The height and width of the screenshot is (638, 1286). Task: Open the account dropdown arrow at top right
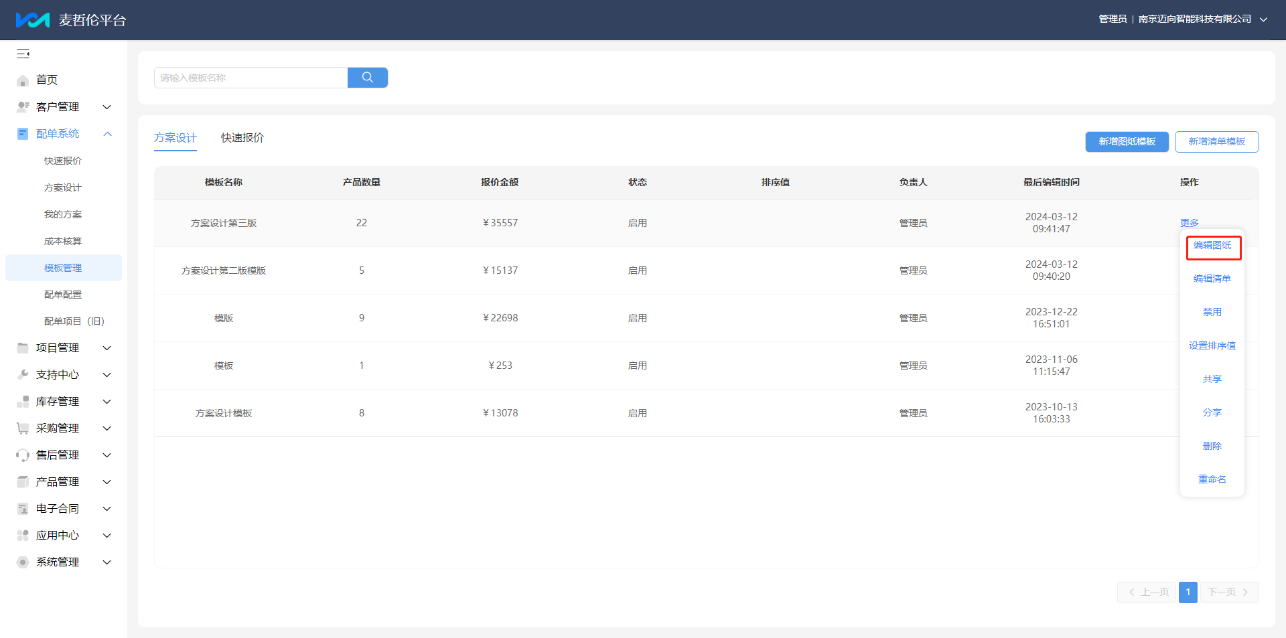coord(1263,19)
